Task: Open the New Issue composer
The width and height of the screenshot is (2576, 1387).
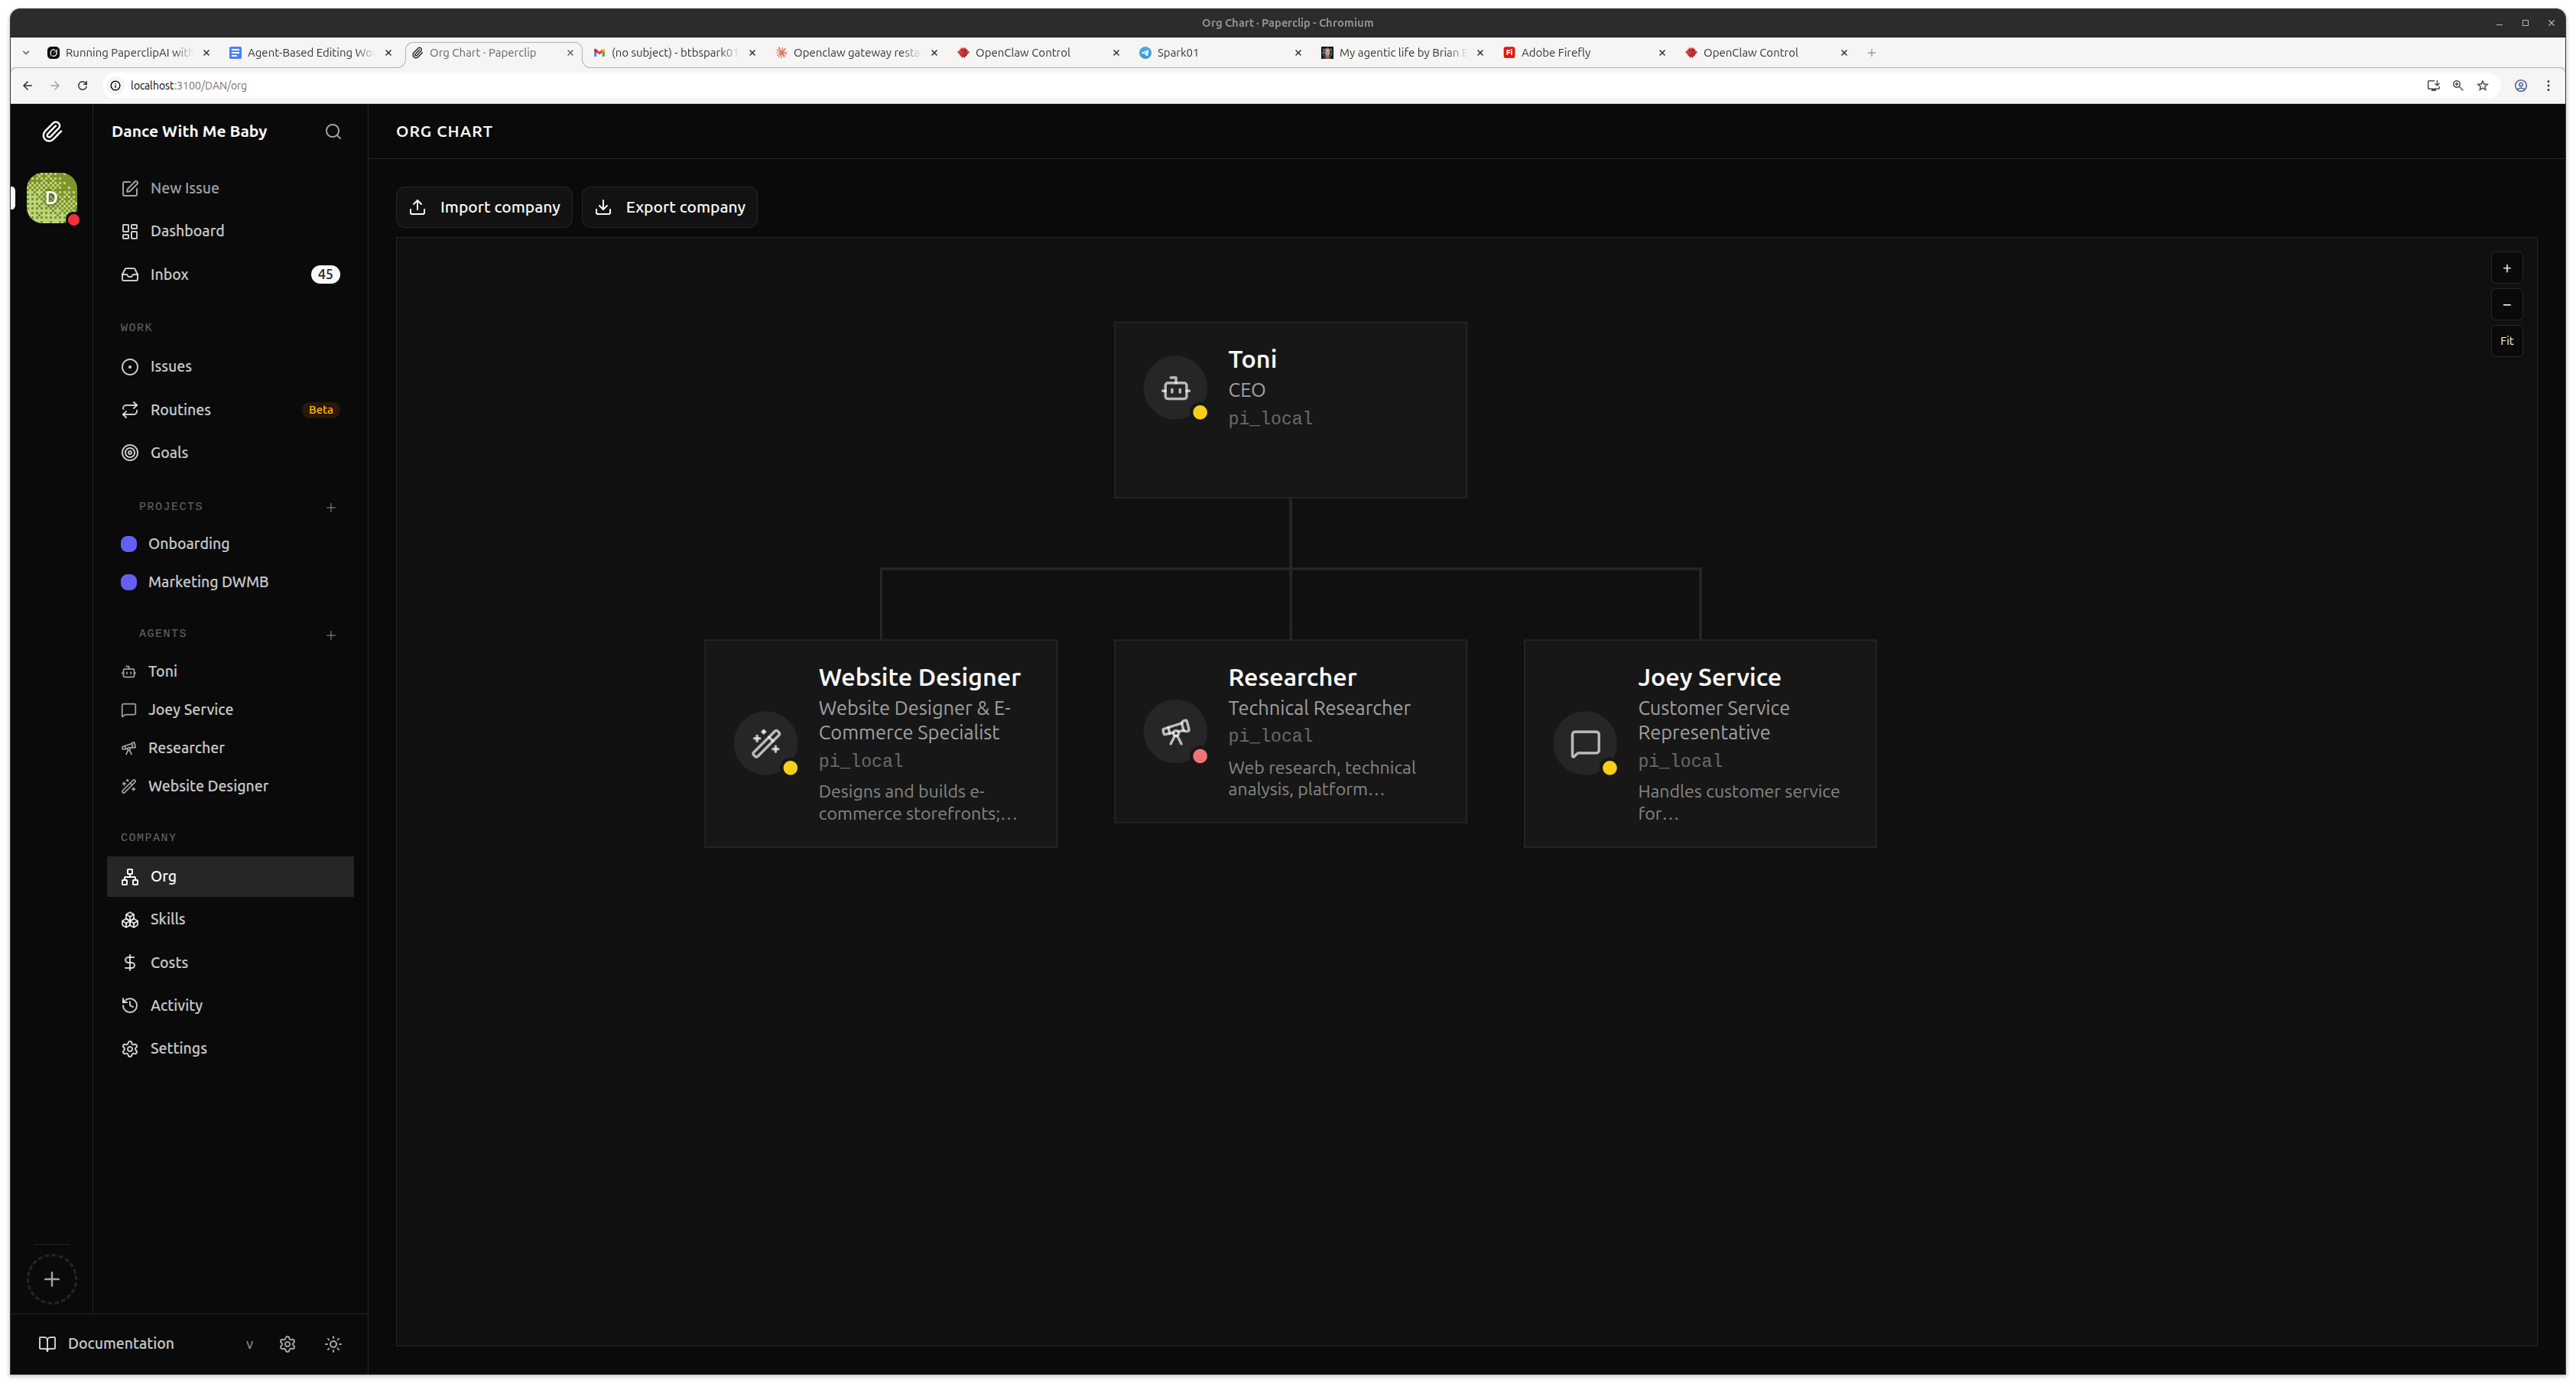Action: click(184, 187)
